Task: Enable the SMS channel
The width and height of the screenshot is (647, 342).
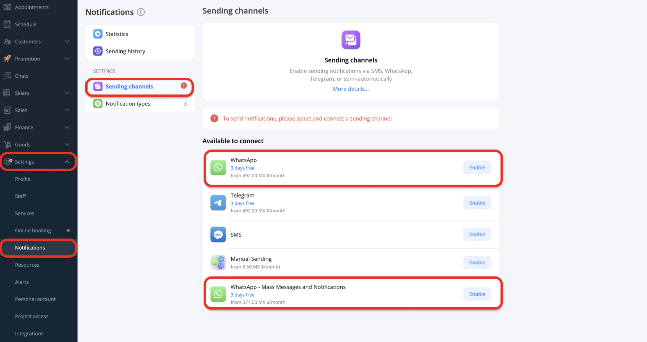Action: coord(477,235)
